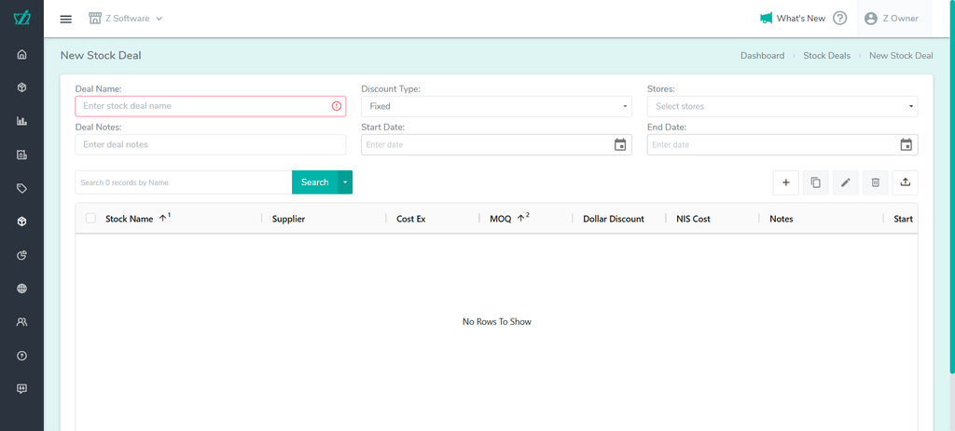Viewport: 955px width, 431px height.
Task: Open the Start Date calendar picker
Action: 620,144
